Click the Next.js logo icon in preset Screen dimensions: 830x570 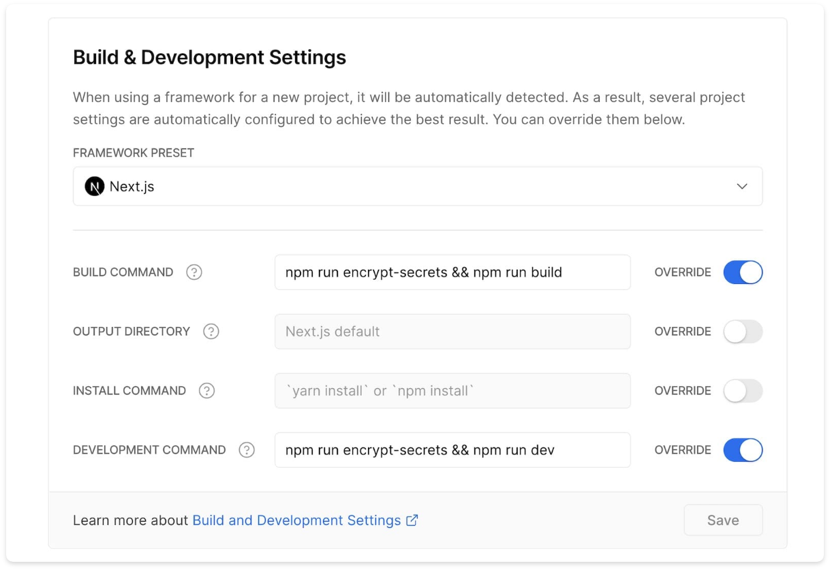(94, 187)
